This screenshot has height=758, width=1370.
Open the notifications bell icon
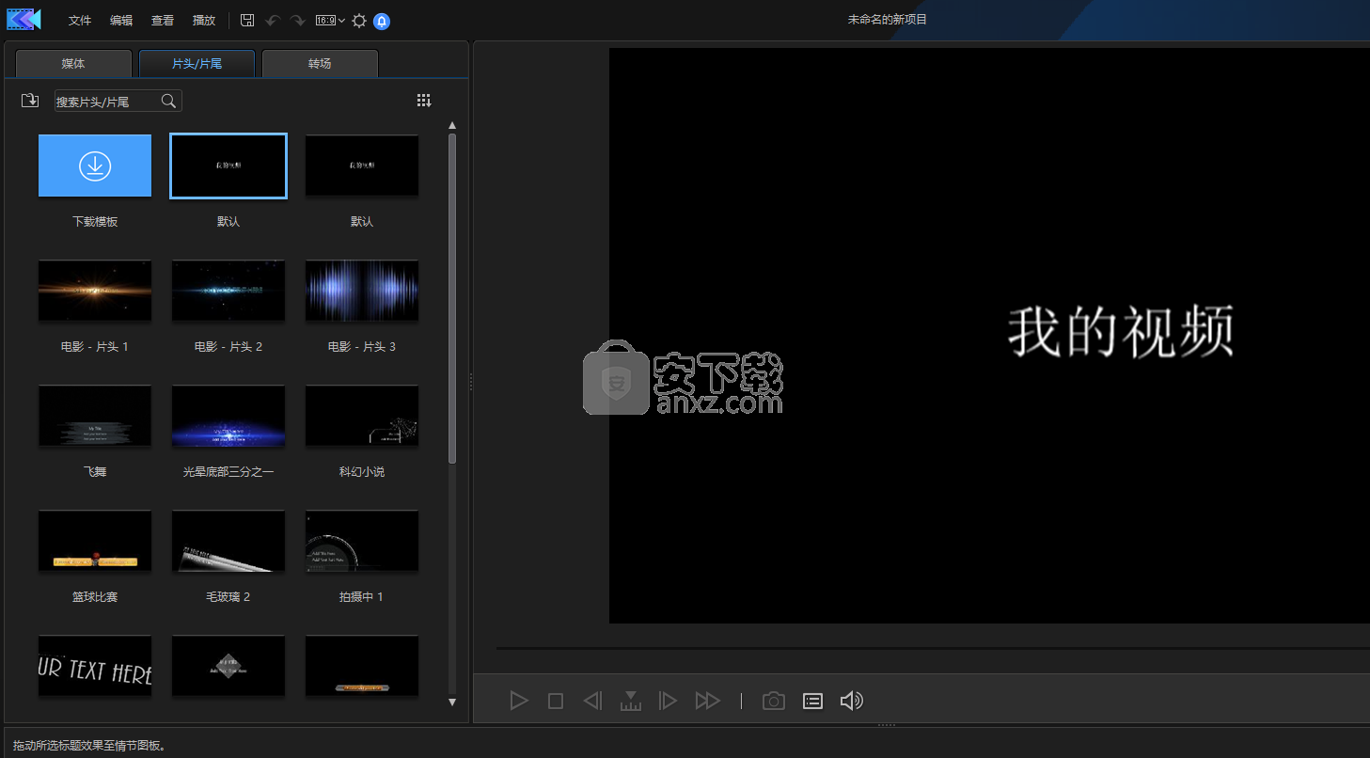click(x=382, y=21)
